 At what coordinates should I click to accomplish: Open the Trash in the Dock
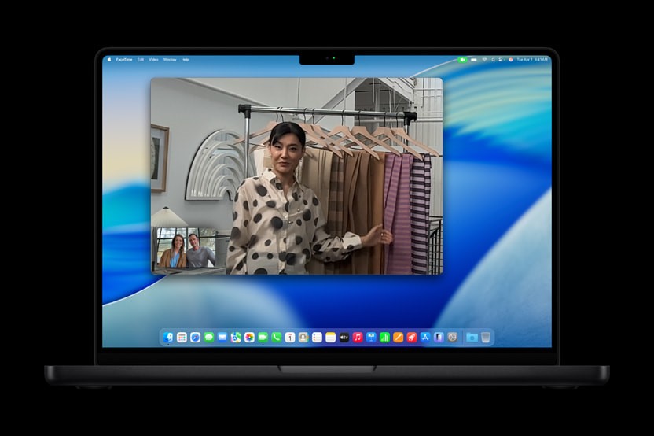point(486,338)
